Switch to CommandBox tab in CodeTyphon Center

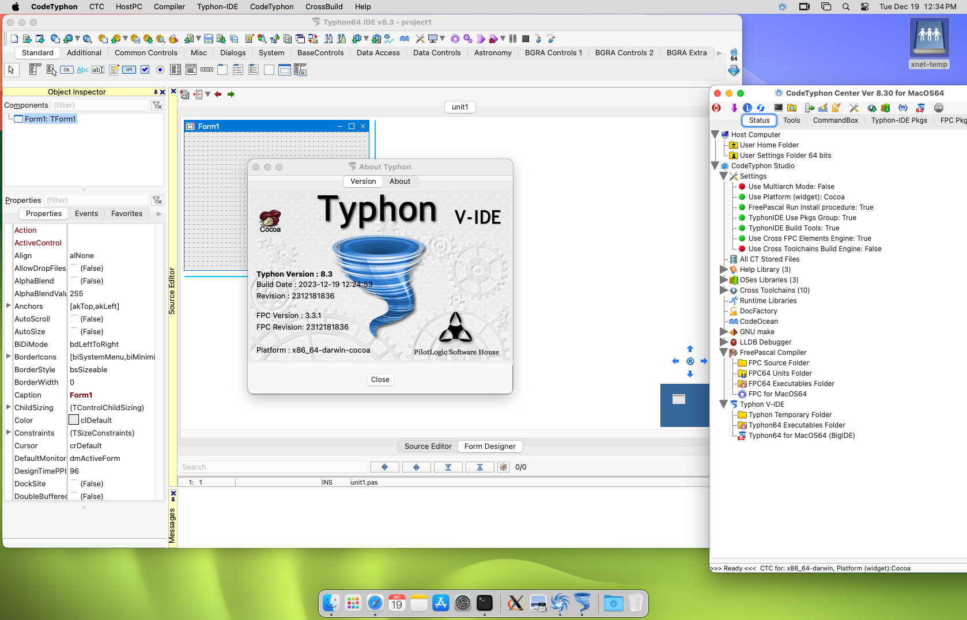pos(835,120)
